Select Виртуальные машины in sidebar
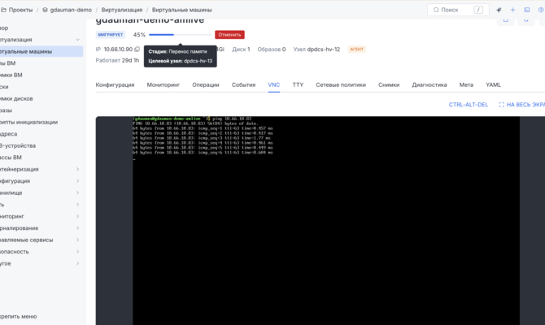The width and height of the screenshot is (545, 325). (x=41, y=51)
